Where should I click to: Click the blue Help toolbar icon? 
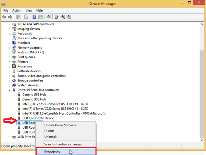coord(35,17)
